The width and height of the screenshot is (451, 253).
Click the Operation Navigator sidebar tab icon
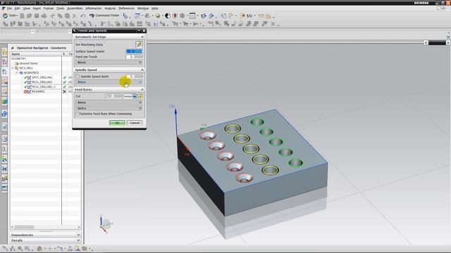coord(4,72)
